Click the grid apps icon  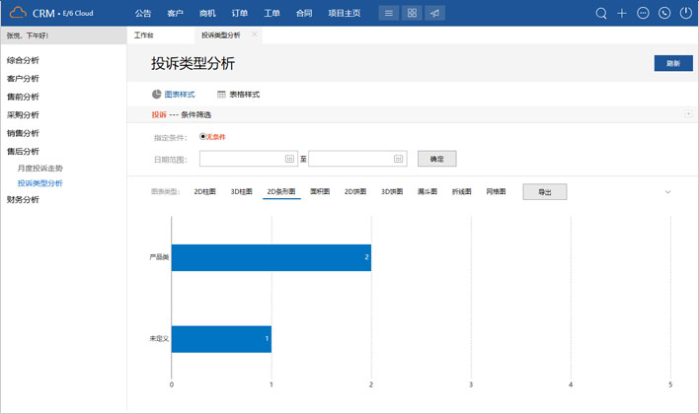(x=412, y=14)
